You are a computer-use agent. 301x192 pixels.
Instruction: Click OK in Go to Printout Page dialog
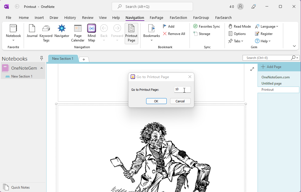[156, 101]
